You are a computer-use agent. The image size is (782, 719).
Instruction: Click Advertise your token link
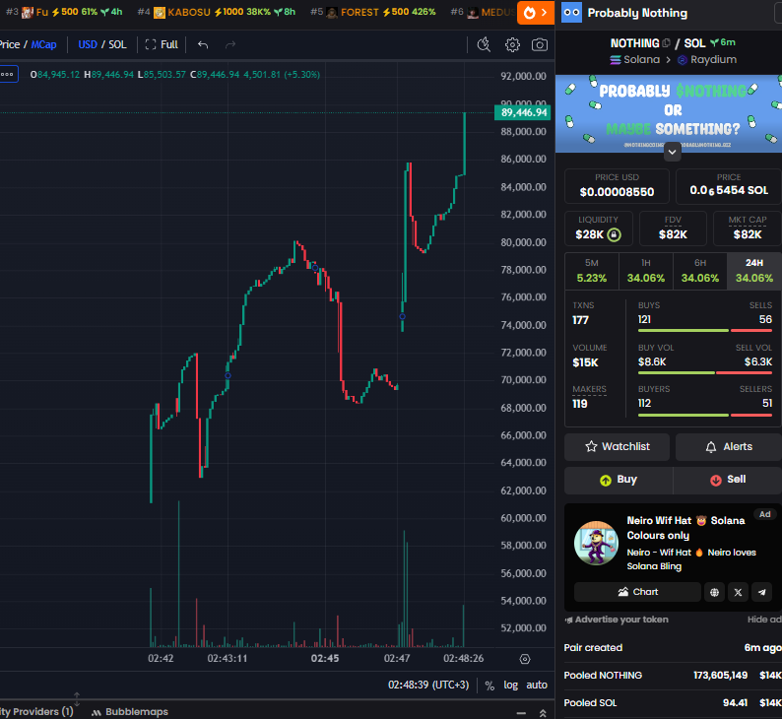pos(617,620)
